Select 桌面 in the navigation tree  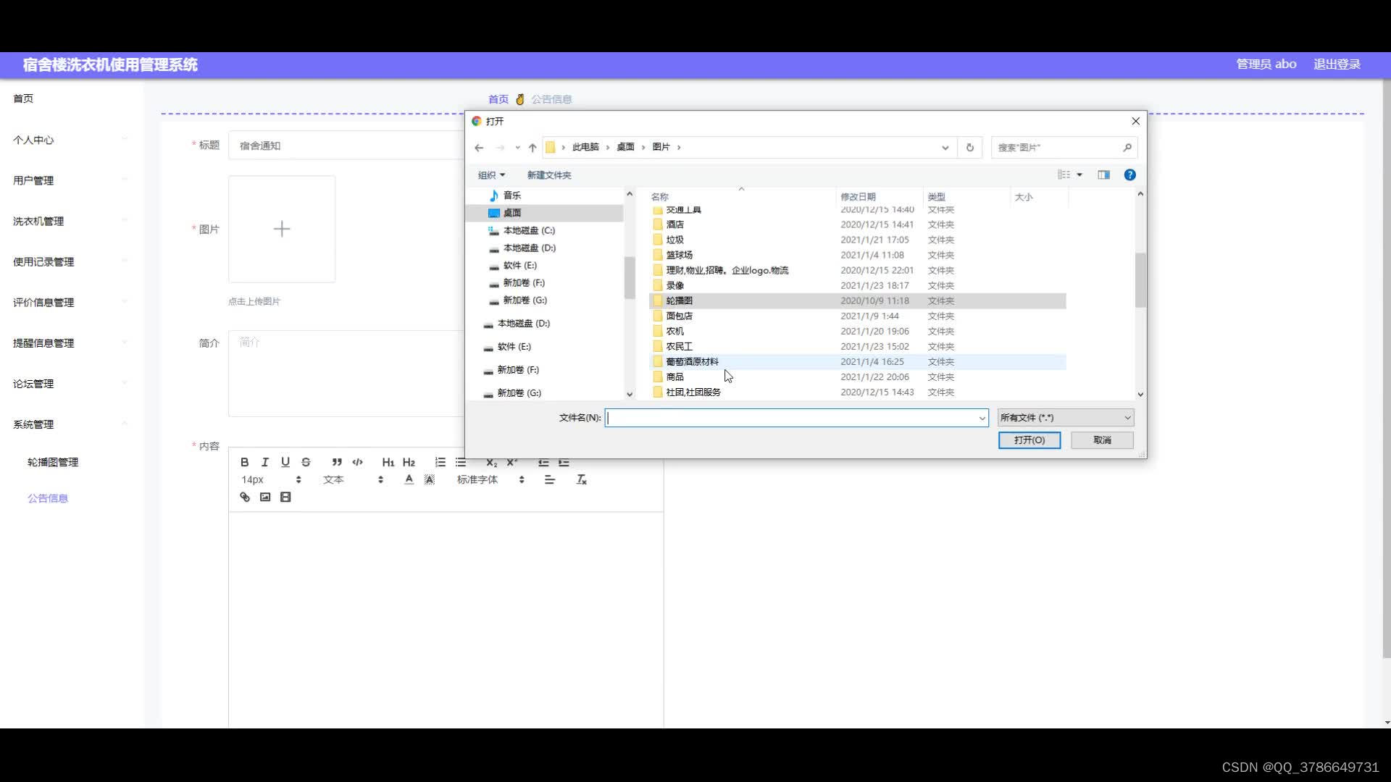[544, 213]
